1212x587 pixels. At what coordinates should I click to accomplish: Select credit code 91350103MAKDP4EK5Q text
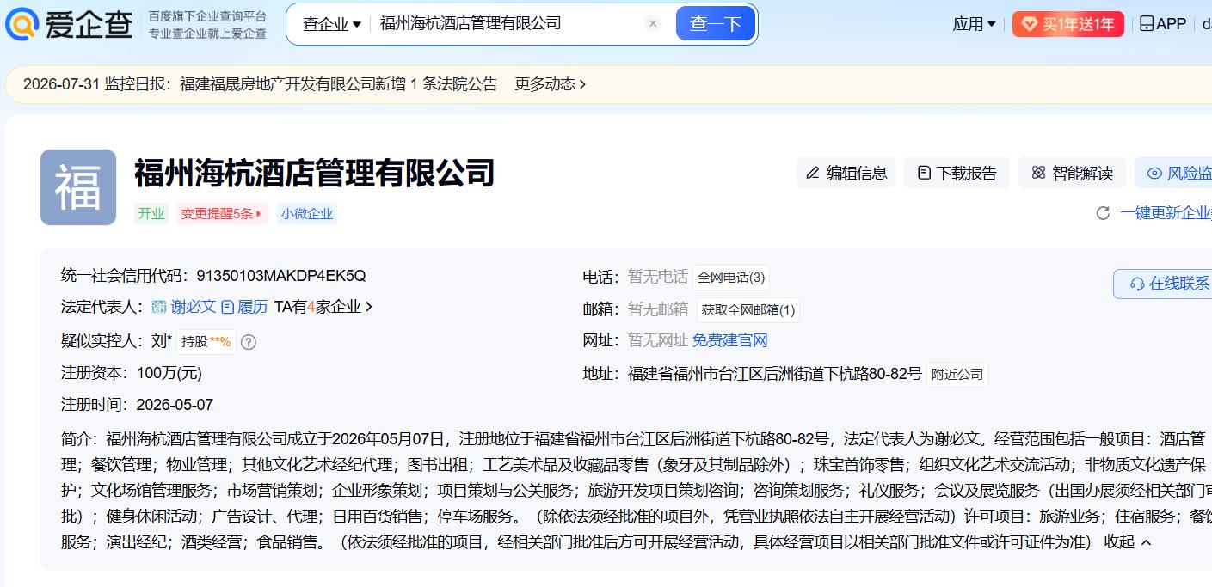click(x=281, y=276)
